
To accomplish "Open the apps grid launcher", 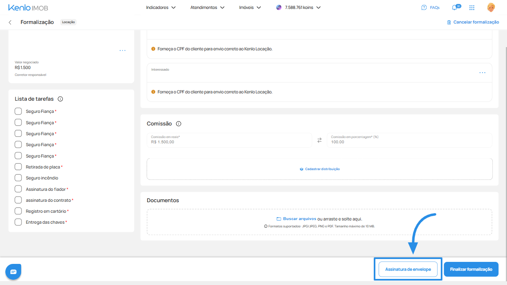I will tap(472, 7).
